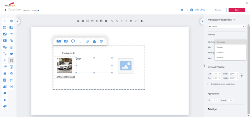250x117 pixels.
Task: Insert time clock element from floating toolbar
Action: pyautogui.click(x=87, y=41)
